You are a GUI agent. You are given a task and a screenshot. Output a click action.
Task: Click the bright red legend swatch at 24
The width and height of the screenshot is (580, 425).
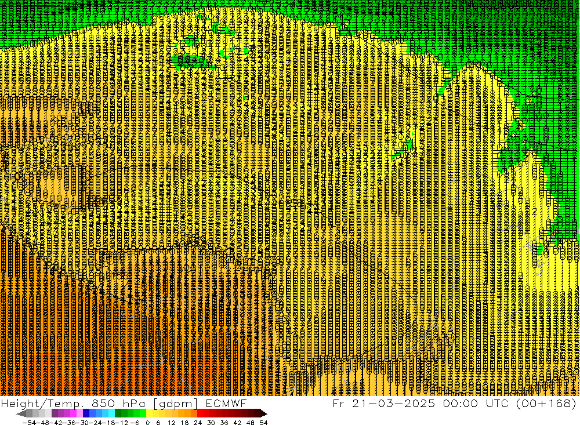(200, 413)
